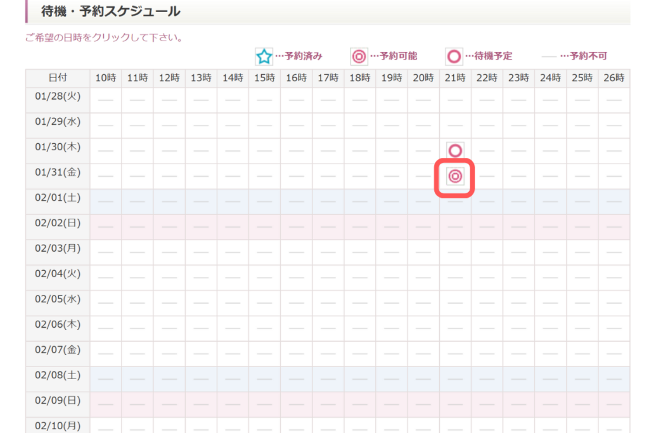
Task: Click the double-circle 予約可能 legend icon
Action: point(359,56)
